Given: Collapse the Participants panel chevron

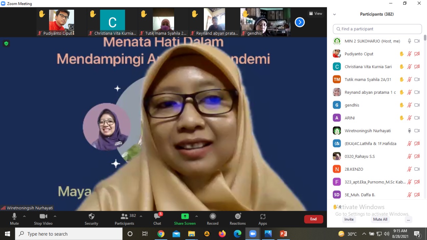Looking at the screenshot, I should pos(334,14).
